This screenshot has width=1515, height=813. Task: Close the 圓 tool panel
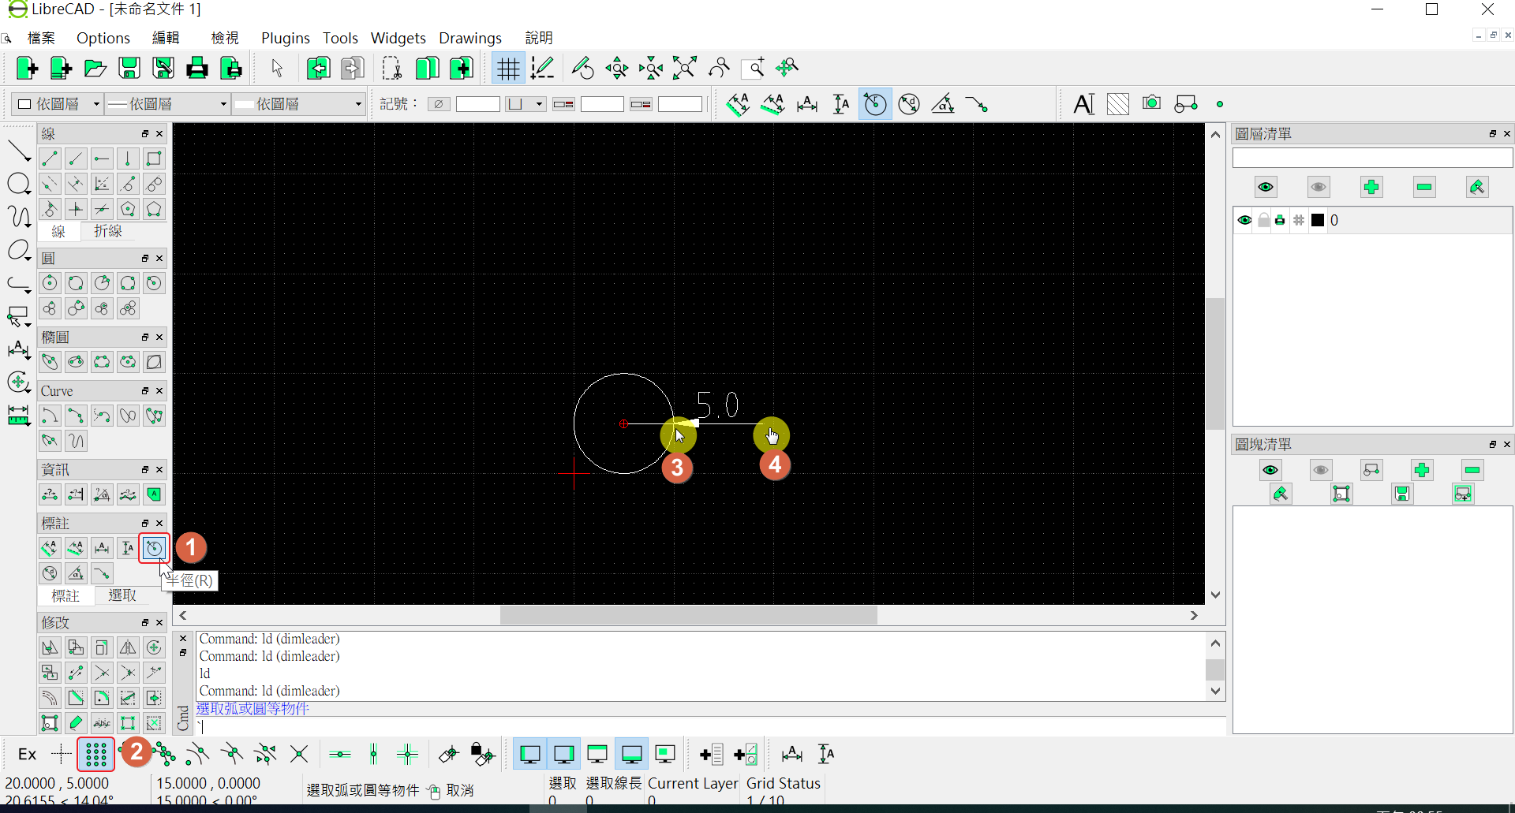tap(159, 259)
